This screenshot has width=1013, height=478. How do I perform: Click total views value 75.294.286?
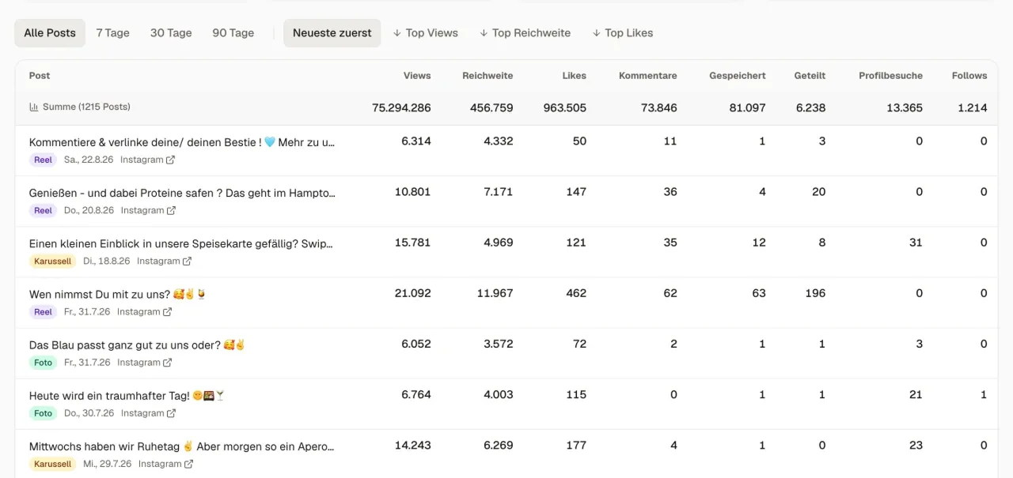pyautogui.click(x=401, y=107)
